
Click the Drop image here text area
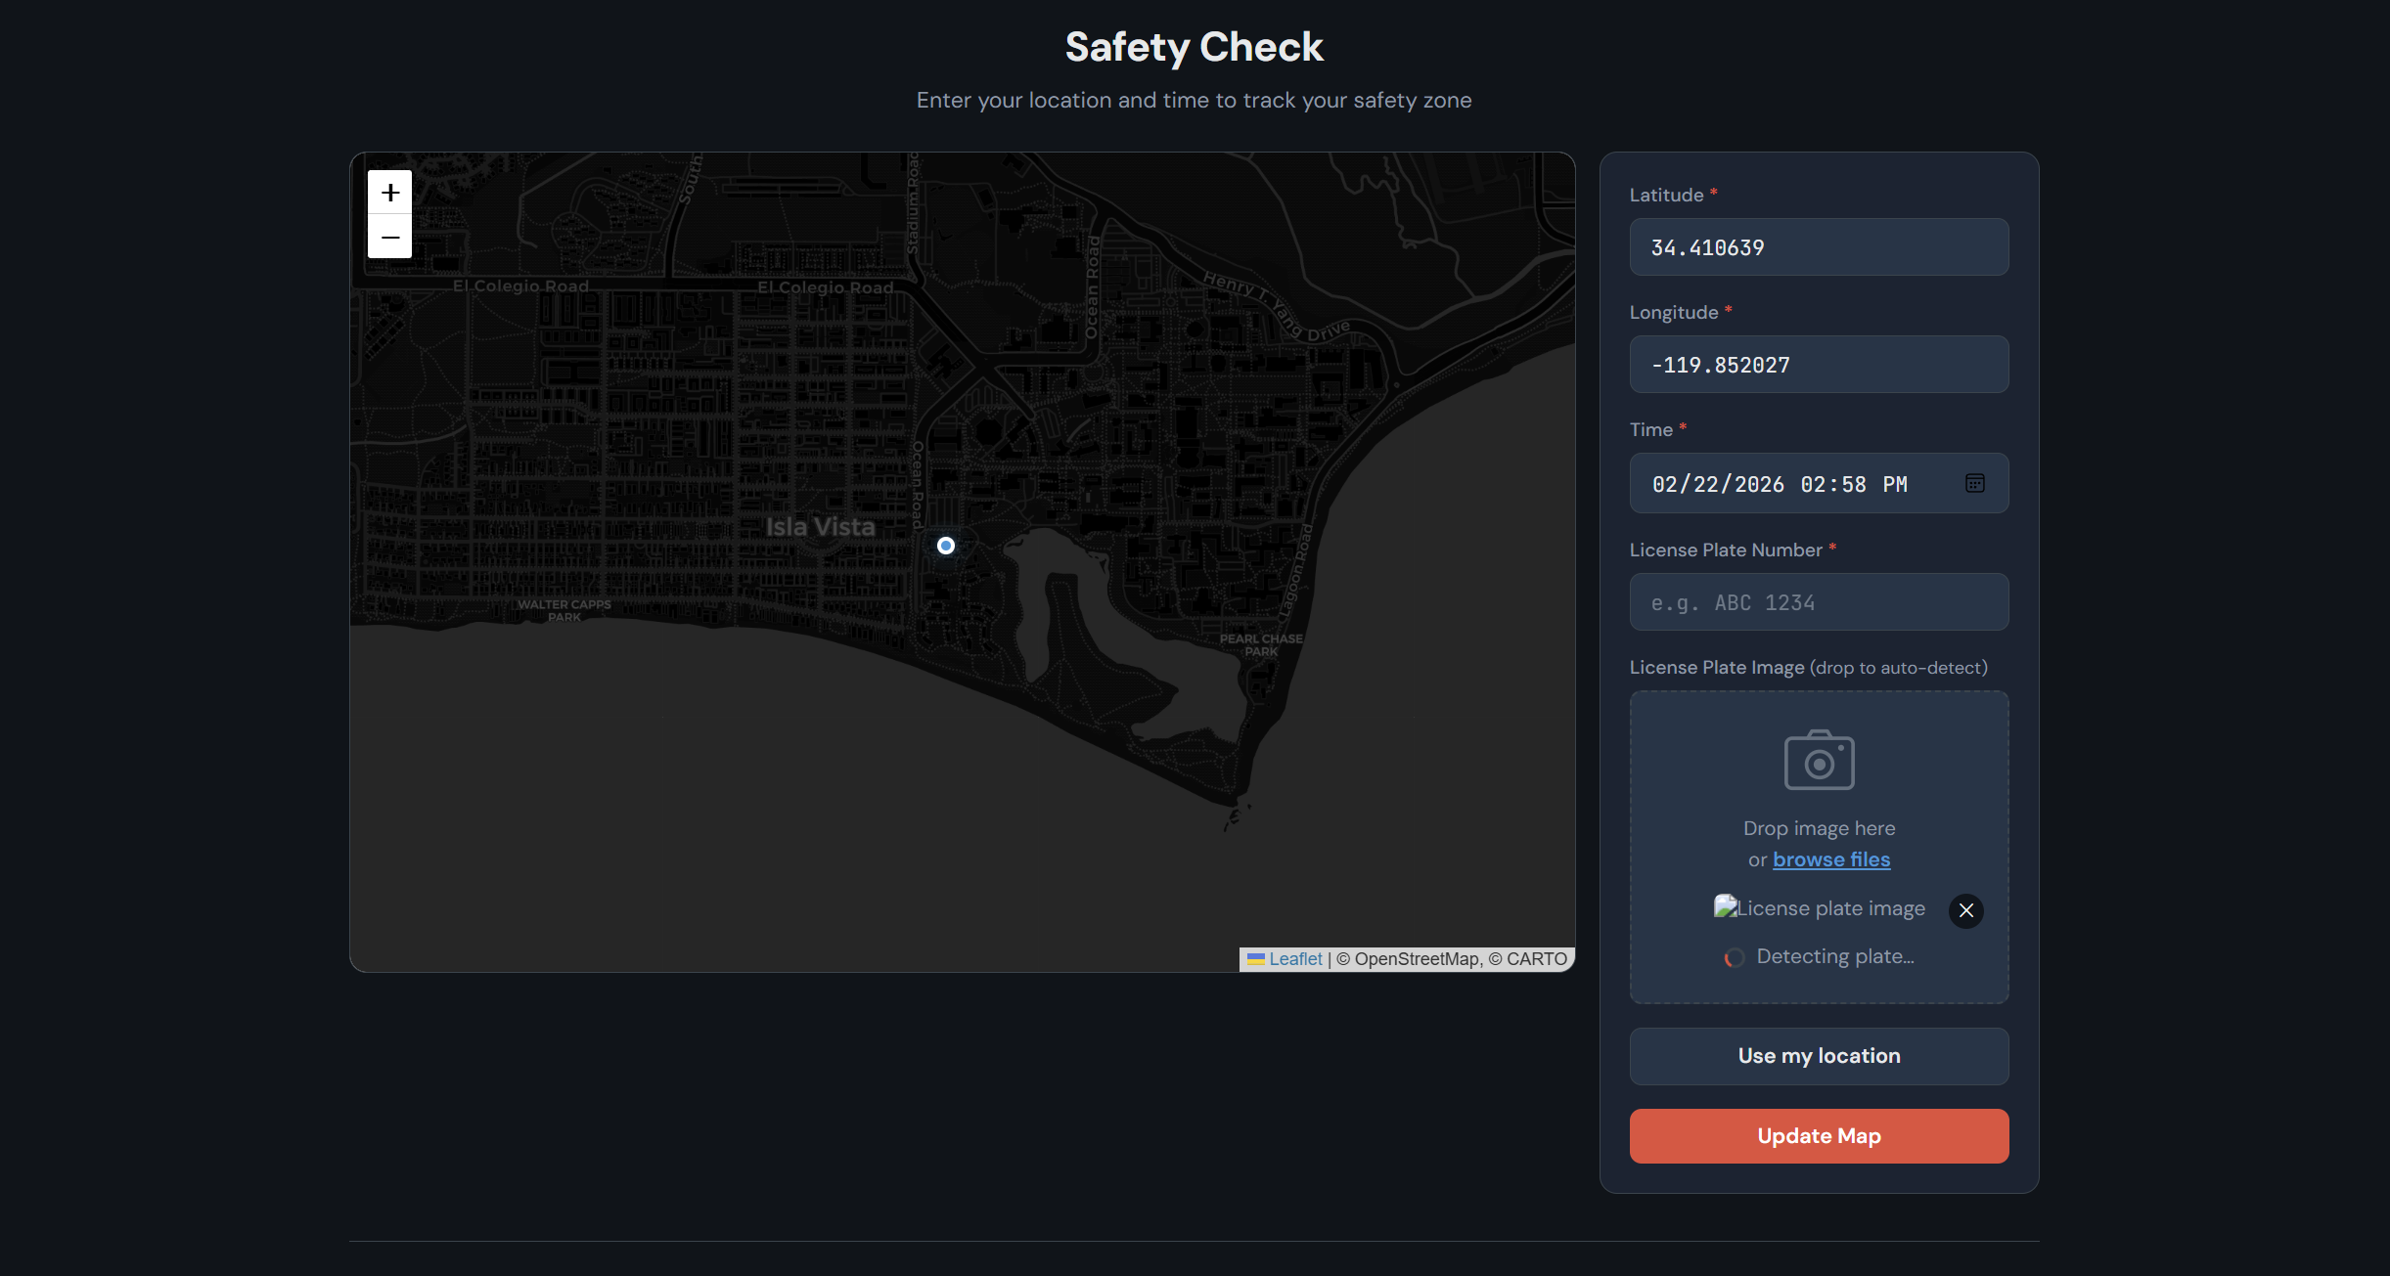1819,828
